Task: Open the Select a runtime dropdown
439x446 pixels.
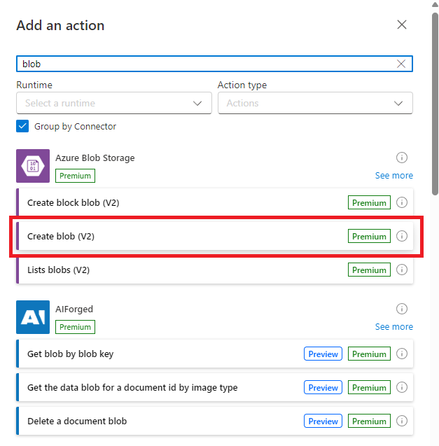Action: point(114,103)
